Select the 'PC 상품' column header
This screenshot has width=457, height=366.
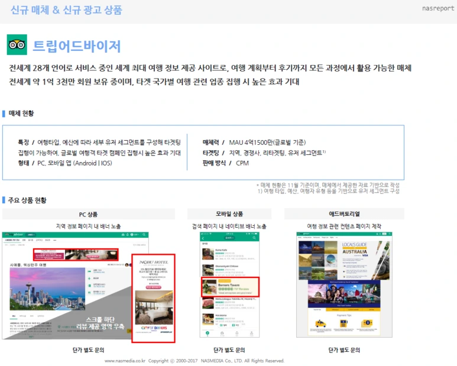(x=88, y=214)
